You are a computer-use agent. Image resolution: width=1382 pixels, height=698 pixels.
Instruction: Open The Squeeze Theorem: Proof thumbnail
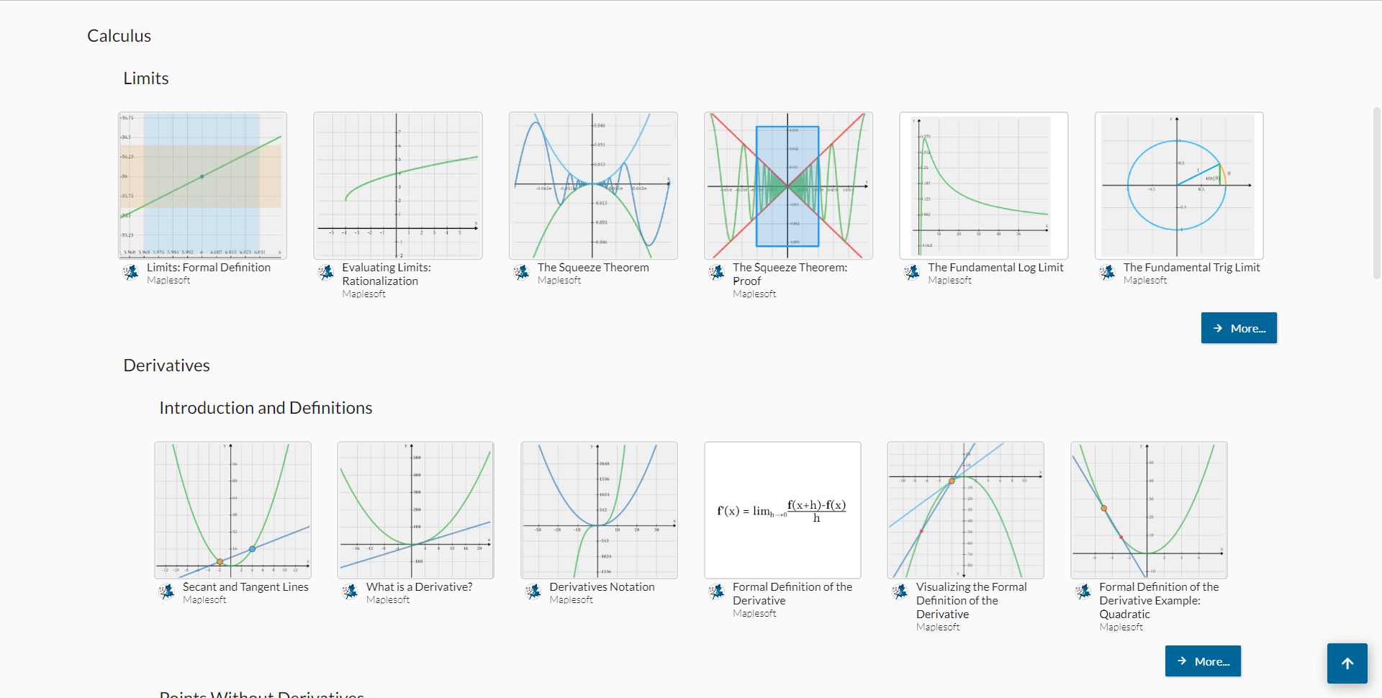788,186
